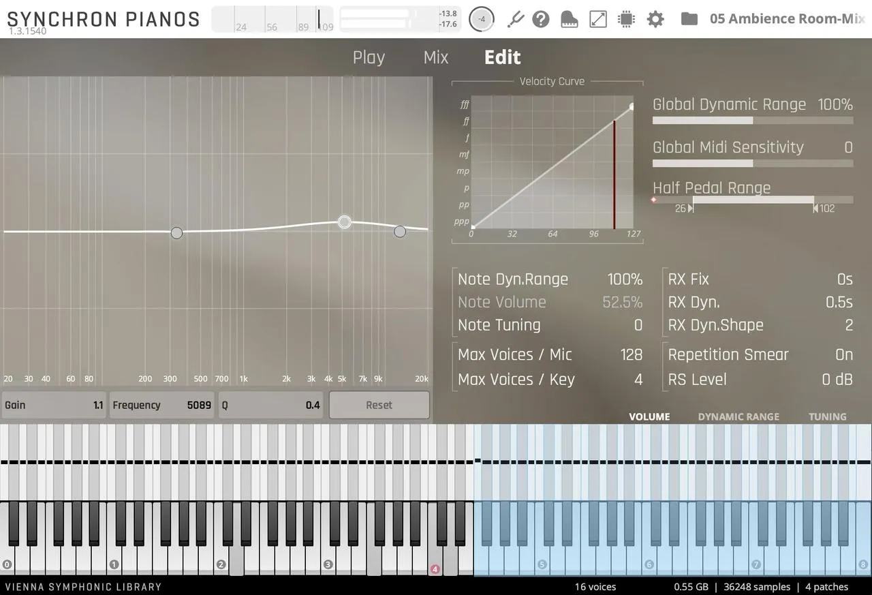Select the low EQ band node
This screenshot has height=595, width=872.
[176, 233]
